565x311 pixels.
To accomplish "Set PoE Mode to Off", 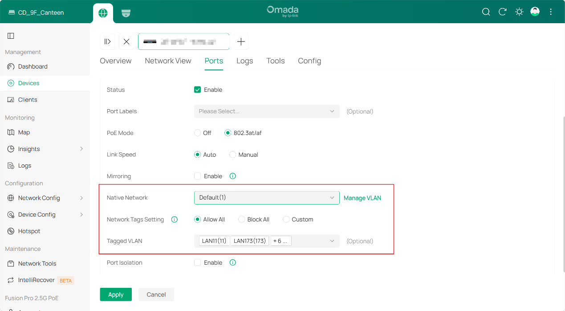I will (198, 133).
